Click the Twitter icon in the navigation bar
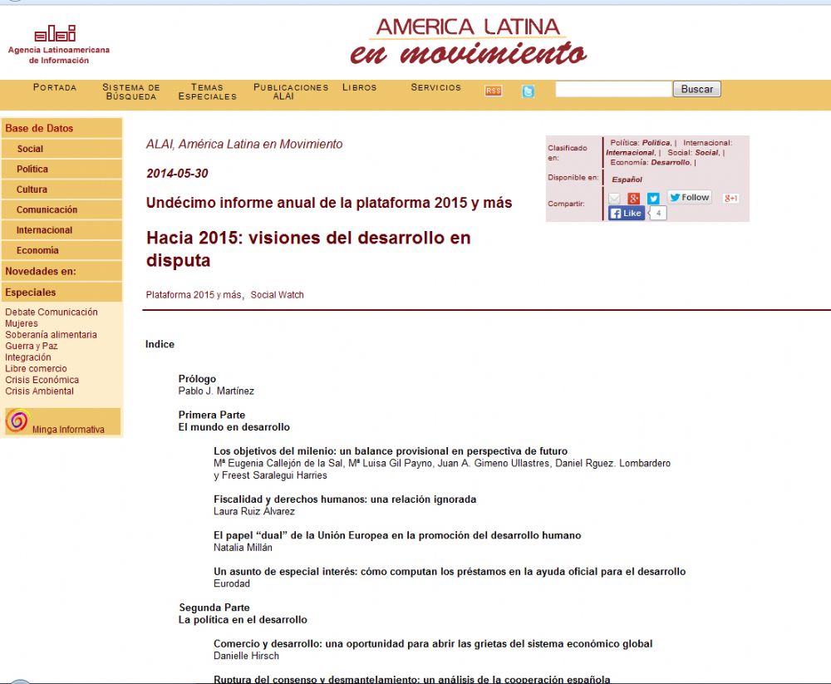831x684 pixels. [x=528, y=91]
